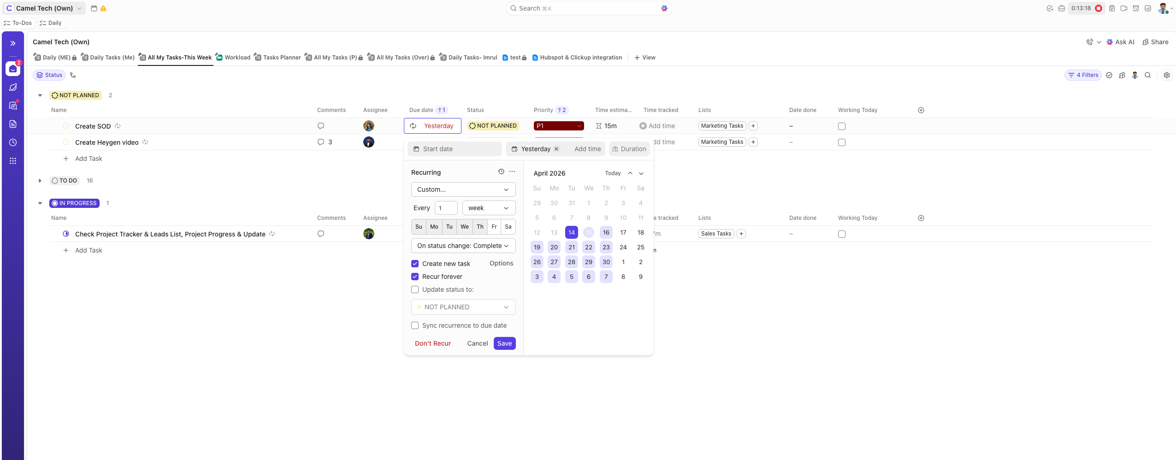Image resolution: width=1176 pixels, height=460 pixels.
Task: Uncheck the Create new task checkbox
Action: click(x=415, y=264)
